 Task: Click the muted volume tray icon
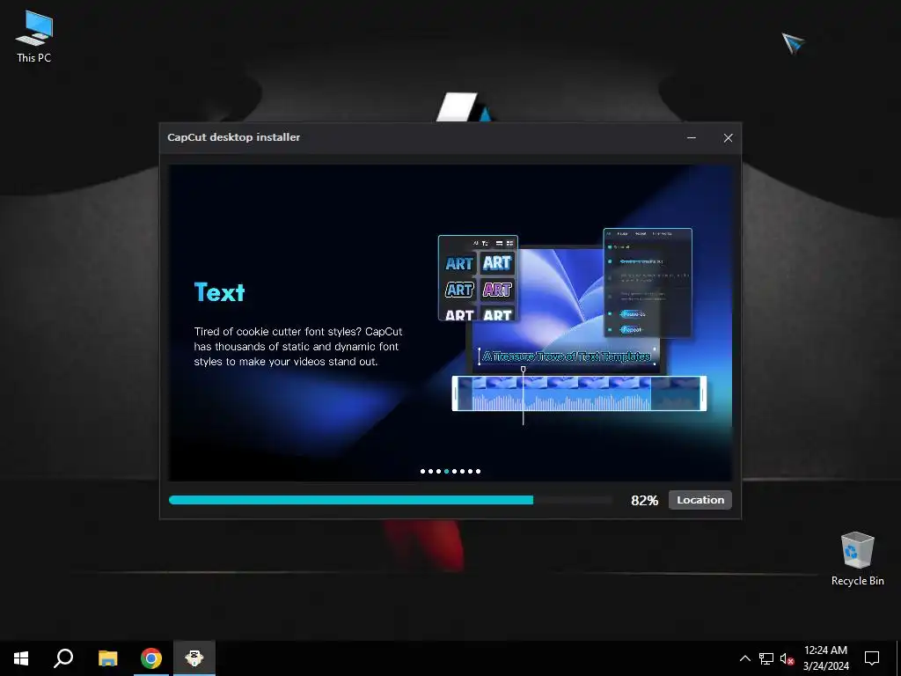click(787, 658)
